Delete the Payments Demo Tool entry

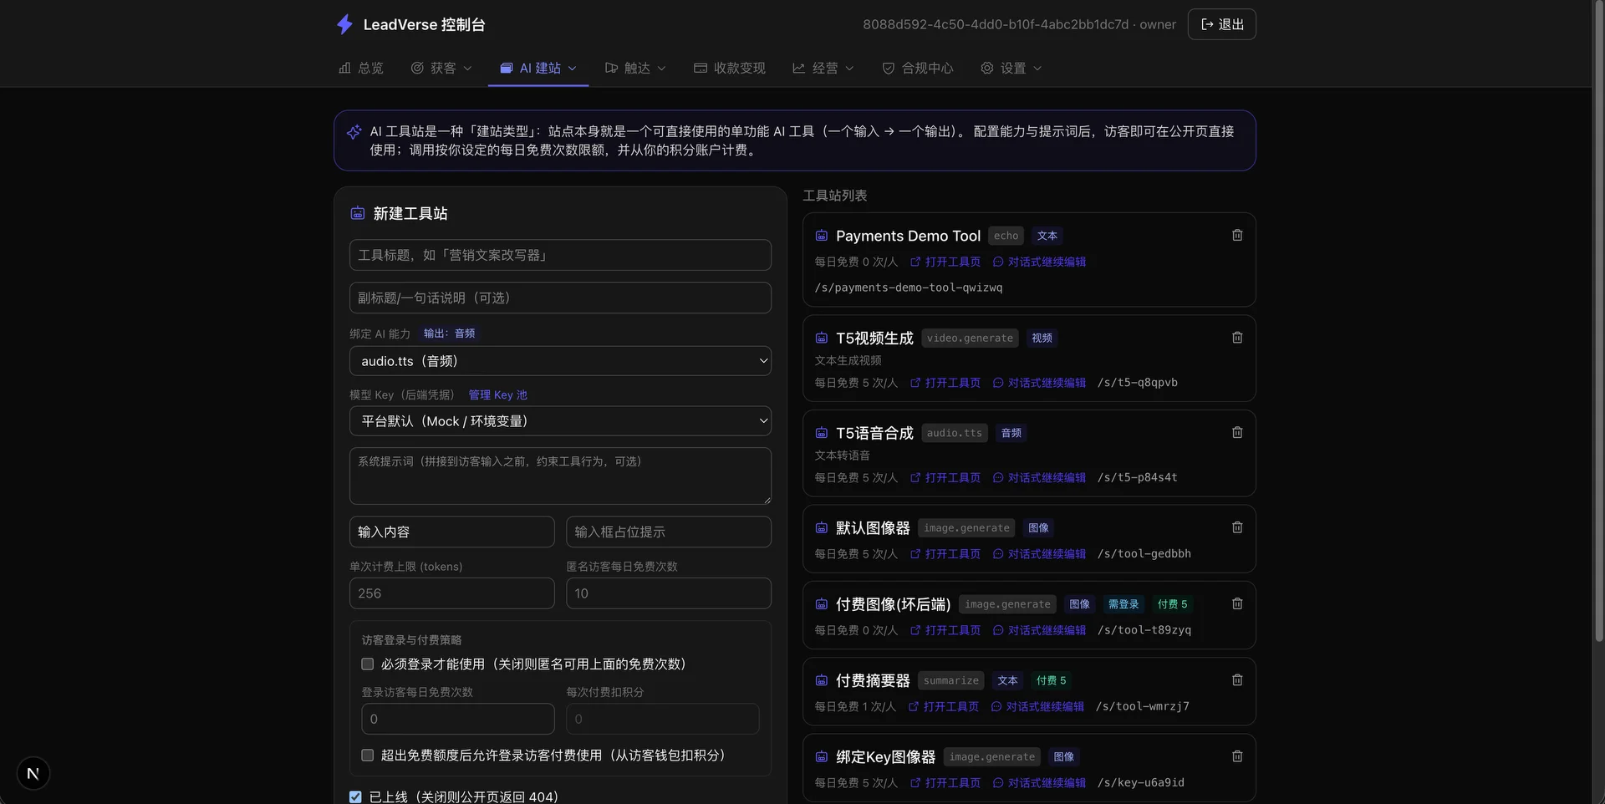point(1237,236)
